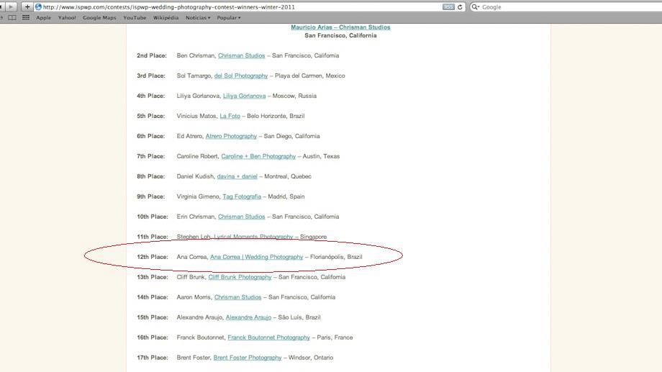Click the text 'Montreal, Quebec'
662x372 pixels.
(x=288, y=176)
